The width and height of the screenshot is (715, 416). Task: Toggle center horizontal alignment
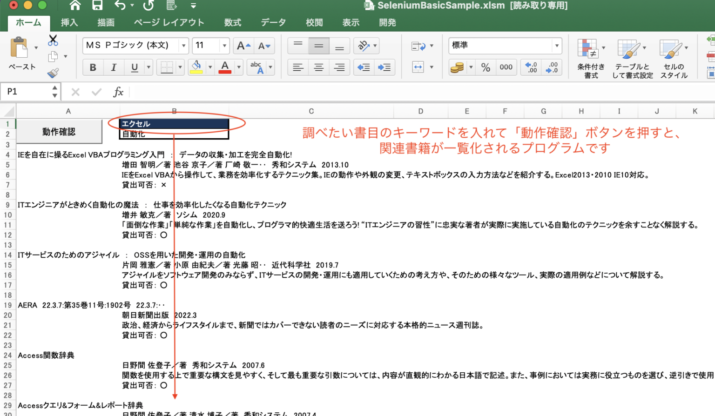319,67
